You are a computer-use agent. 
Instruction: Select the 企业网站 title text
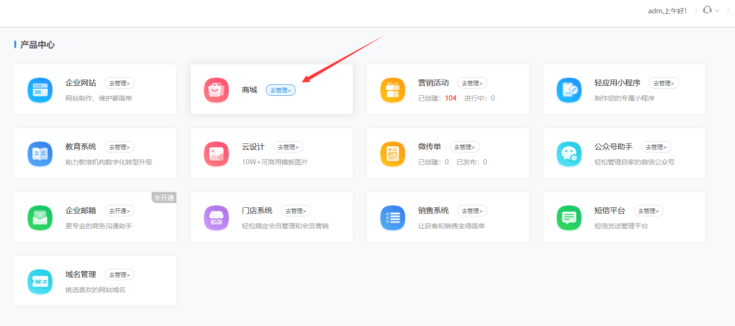[x=81, y=83]
